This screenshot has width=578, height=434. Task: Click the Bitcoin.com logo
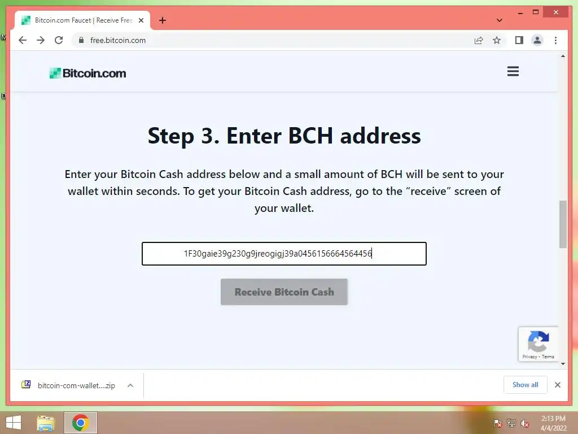(87, 73)
